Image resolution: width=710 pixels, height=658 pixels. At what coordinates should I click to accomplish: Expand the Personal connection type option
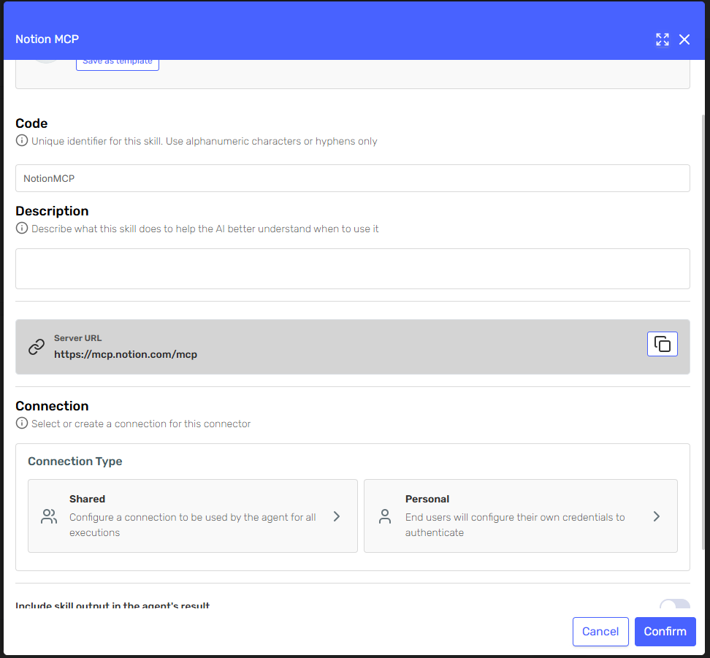coord(657,516)
